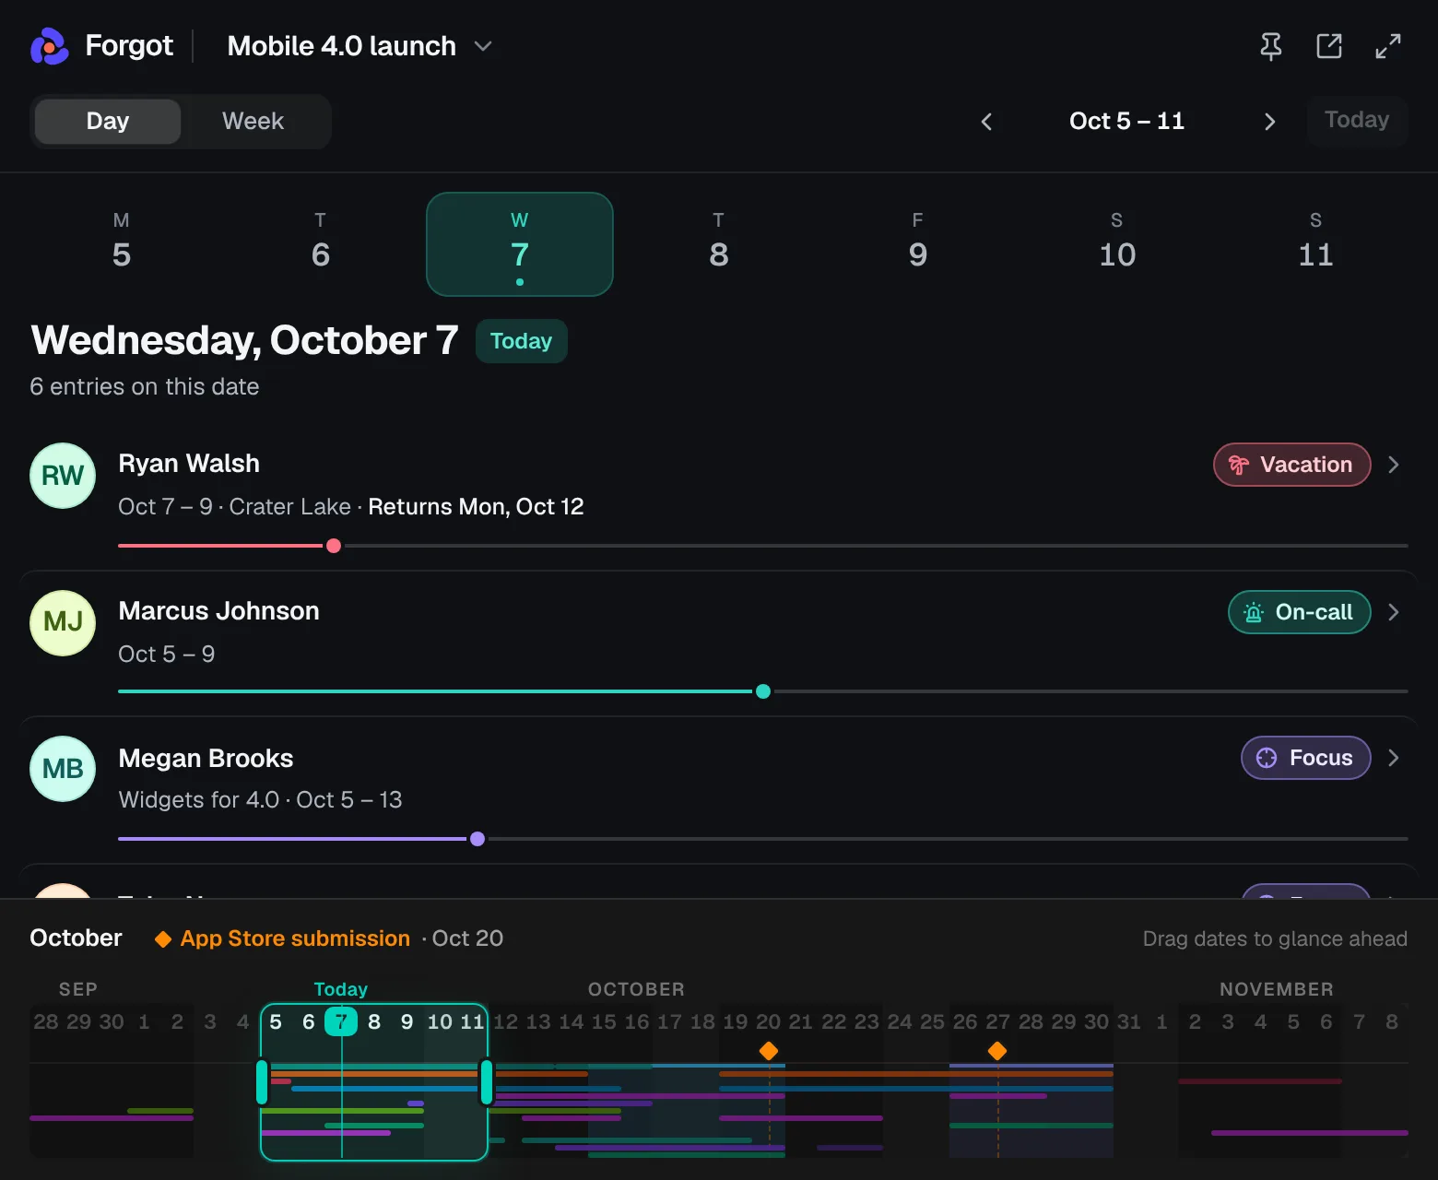Click Megan Brooks's focus progress dot
Viewport: 1438px width, 1180px height.
pyautogui.click(x=477, y=839)
